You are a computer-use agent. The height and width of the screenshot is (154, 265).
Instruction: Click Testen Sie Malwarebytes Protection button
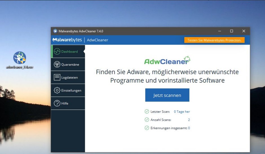214,40
